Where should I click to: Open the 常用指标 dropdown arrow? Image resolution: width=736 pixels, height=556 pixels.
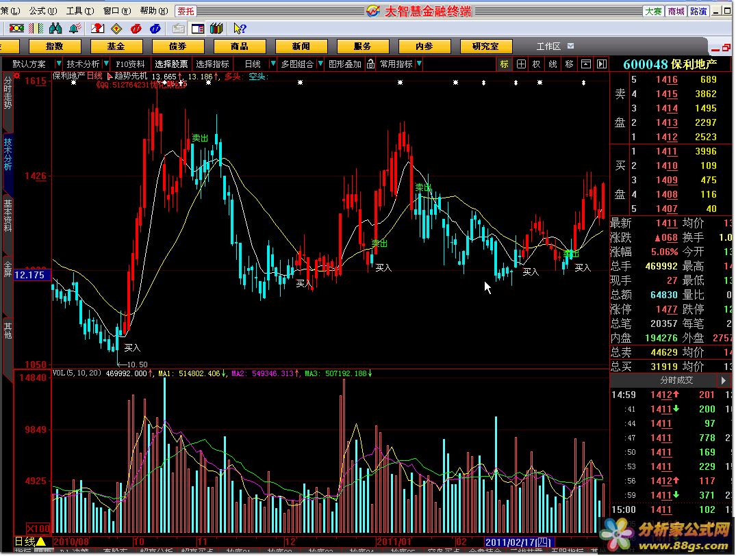pyautogui.click(x=419, y=64)
